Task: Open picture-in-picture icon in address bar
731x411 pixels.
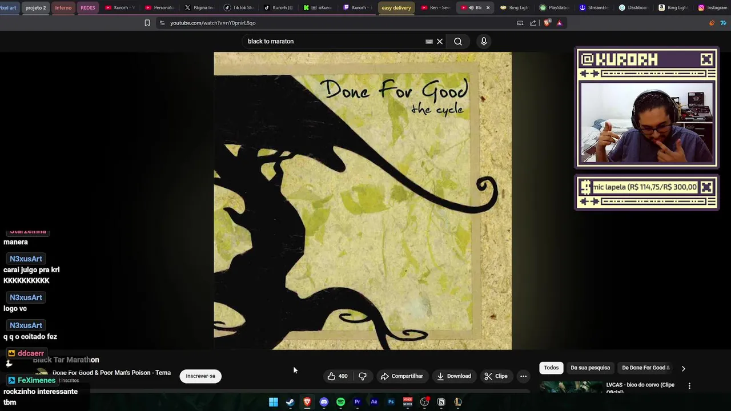Action: point(520,23)
